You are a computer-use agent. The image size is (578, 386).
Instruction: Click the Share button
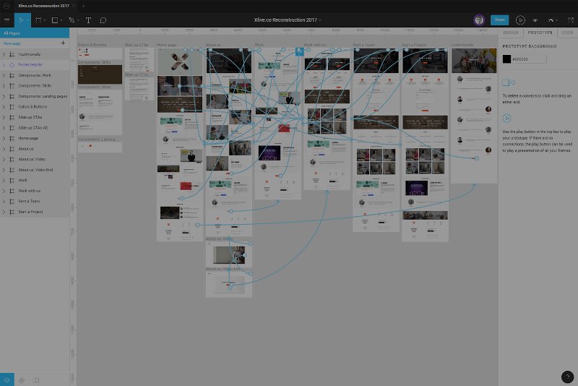499,20
